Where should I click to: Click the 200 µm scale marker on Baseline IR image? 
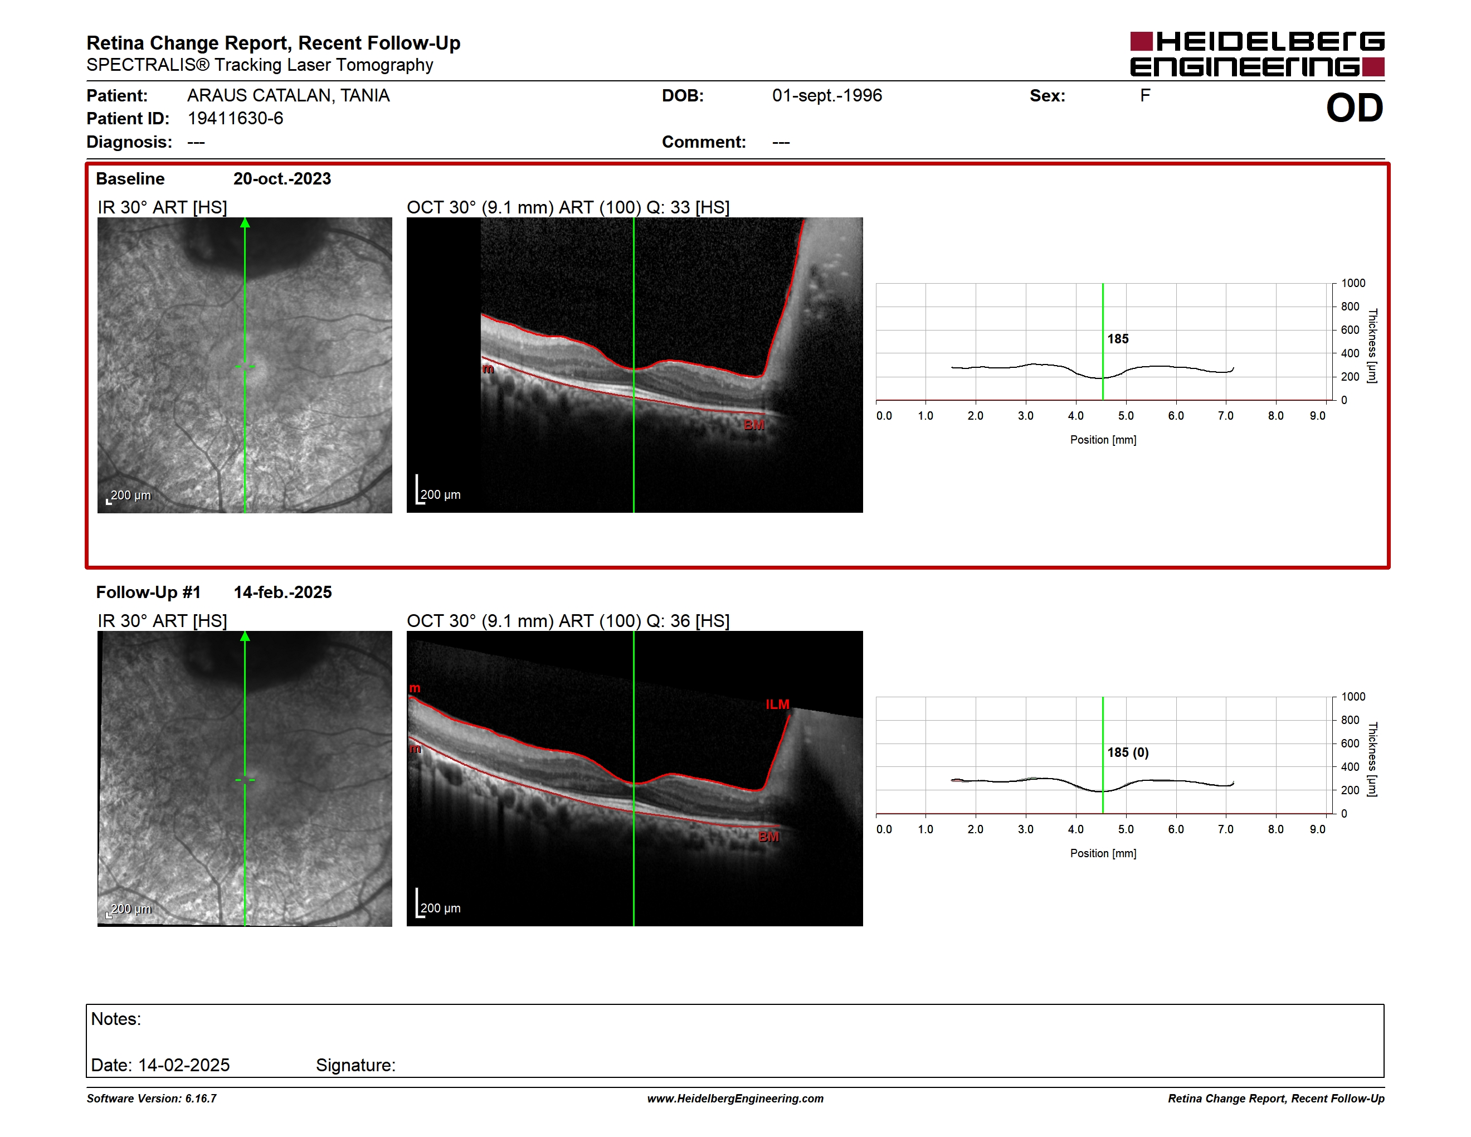click(129, 497)
